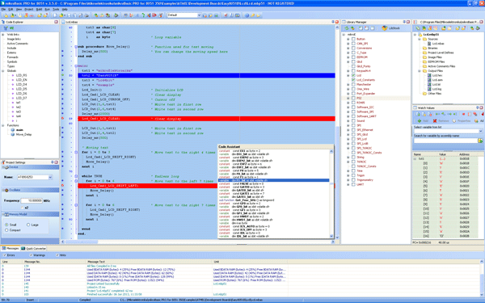Open the LibStock button in Library Manager
This screenshot has width=485, height=303.
tap(390, 28)
